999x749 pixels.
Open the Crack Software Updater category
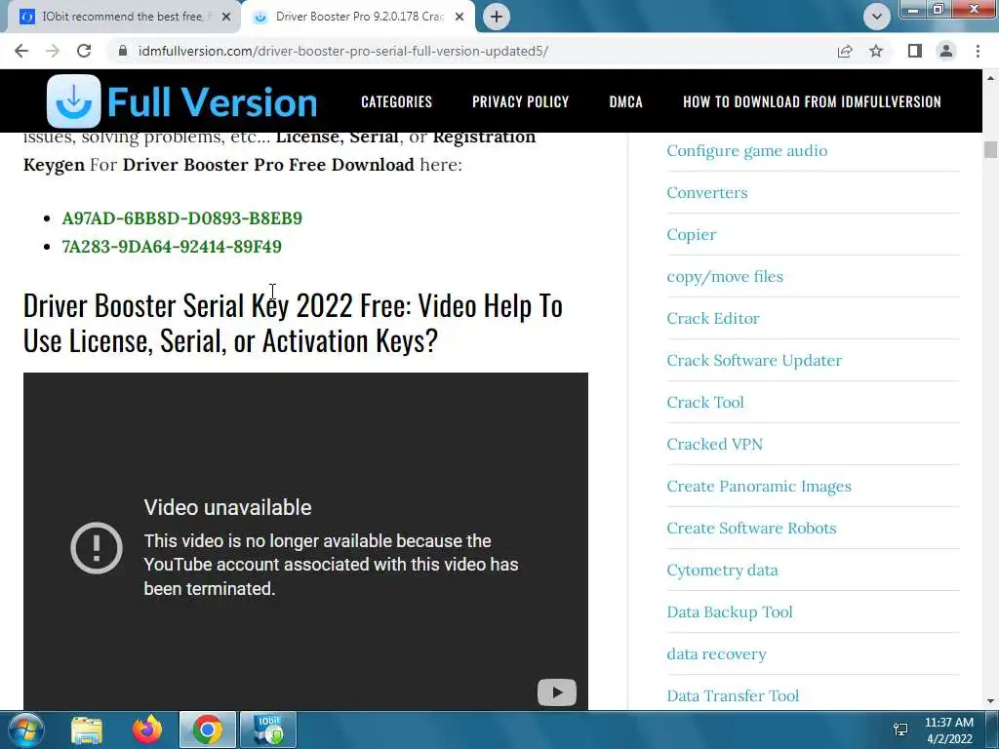(x=754, y=361)
